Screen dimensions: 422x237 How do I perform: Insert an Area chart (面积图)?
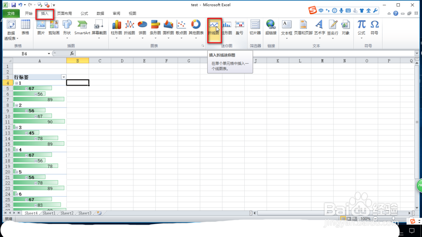(168, 29)
